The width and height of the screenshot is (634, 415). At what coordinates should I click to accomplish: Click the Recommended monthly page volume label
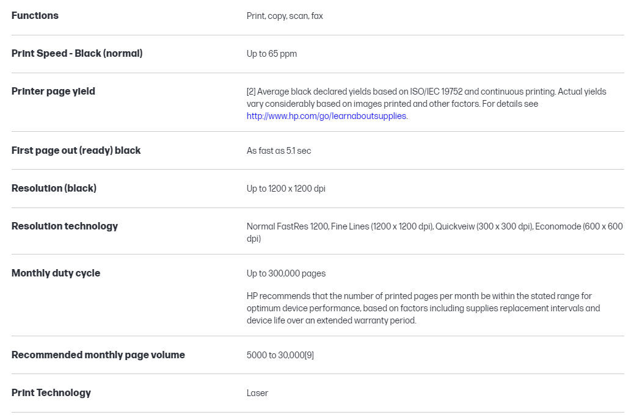tap(98, 355)
